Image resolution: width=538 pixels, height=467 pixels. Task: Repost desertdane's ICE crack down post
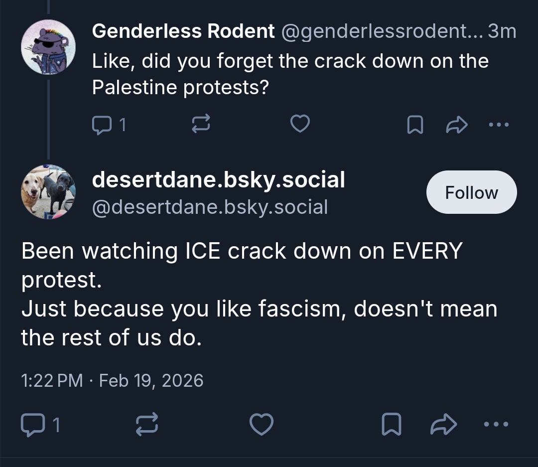(147, 425)
